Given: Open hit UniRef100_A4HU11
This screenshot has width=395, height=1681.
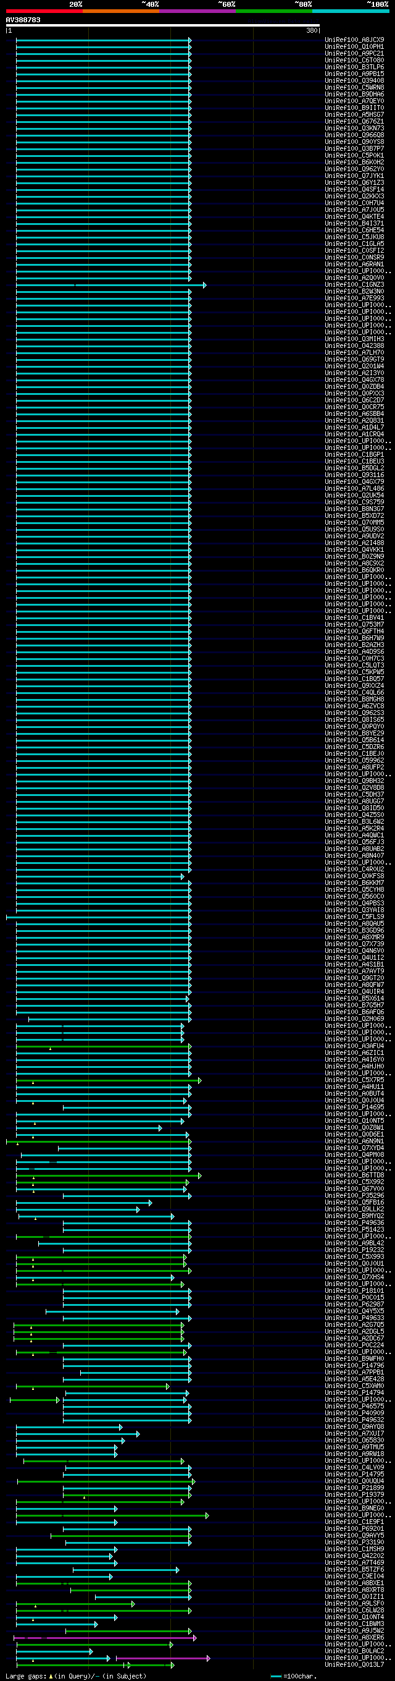Looking at the screenshot, I should 355,1087.
